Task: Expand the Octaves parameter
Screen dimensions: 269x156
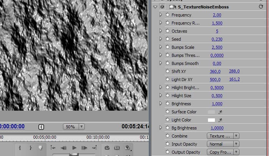Action: 161,31
